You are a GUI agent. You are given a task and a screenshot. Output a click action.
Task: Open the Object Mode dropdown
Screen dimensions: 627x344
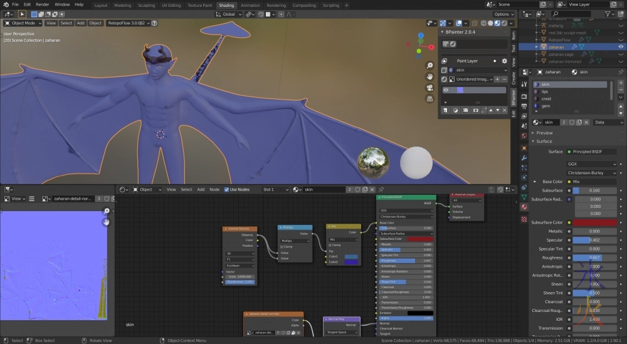pyautogui.click(x=23, y=23)
